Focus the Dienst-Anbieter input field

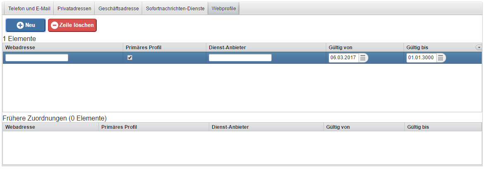(240, 58)
